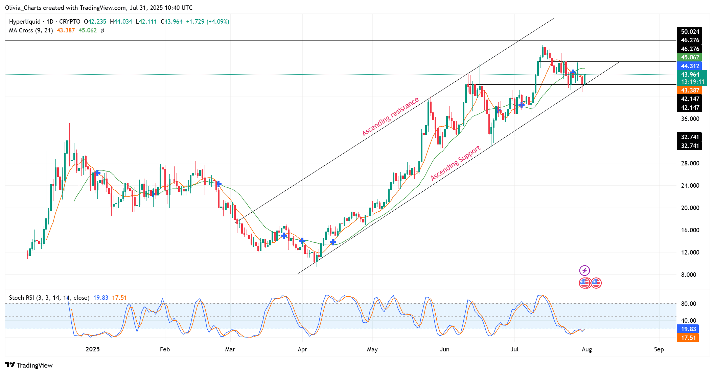
Task: Click the orange 17.51 Stoch RSI axis label
Action: point(688,338)
